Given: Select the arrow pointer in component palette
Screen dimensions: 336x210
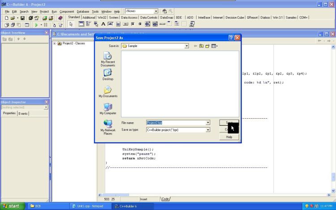Looking at the screenshot, I should [71, 24].
